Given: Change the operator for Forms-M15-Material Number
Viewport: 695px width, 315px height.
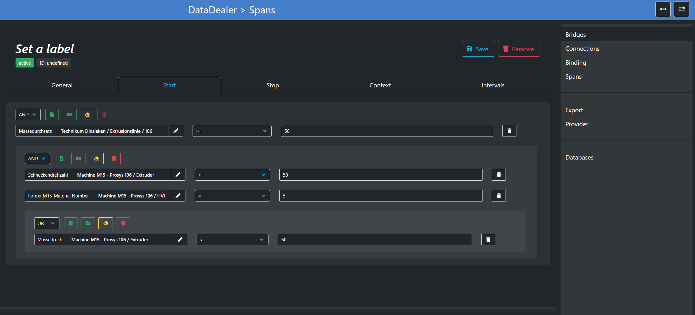Looking at the screenshot, I should point(232,196).
